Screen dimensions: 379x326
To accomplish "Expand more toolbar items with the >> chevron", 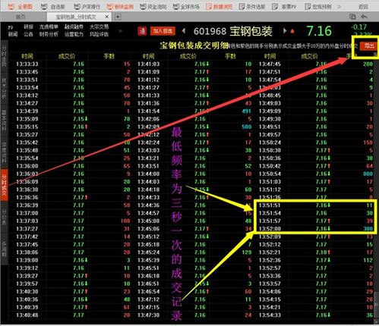I will (340, 7).
